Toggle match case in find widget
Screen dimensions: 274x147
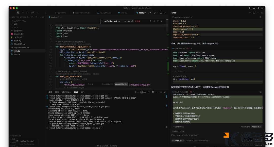tap(125, 21)
